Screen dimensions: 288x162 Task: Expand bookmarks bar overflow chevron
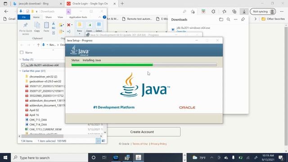(x=255, y=19)
